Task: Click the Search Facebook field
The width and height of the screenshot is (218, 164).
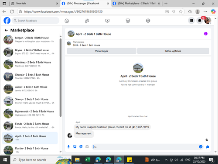Action: (36, 21)
